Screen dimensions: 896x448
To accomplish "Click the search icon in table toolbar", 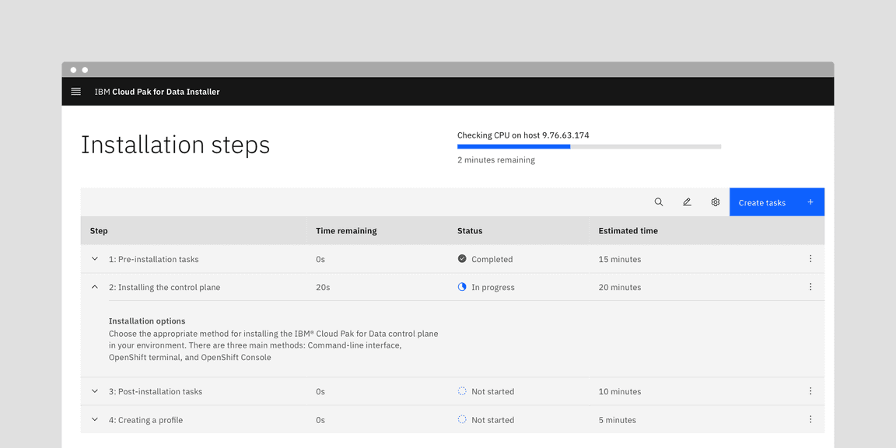I will (659, 202).
